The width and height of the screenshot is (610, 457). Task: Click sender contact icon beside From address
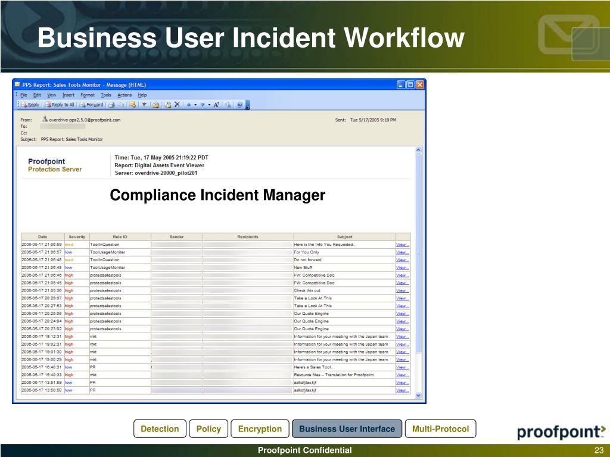45,119
